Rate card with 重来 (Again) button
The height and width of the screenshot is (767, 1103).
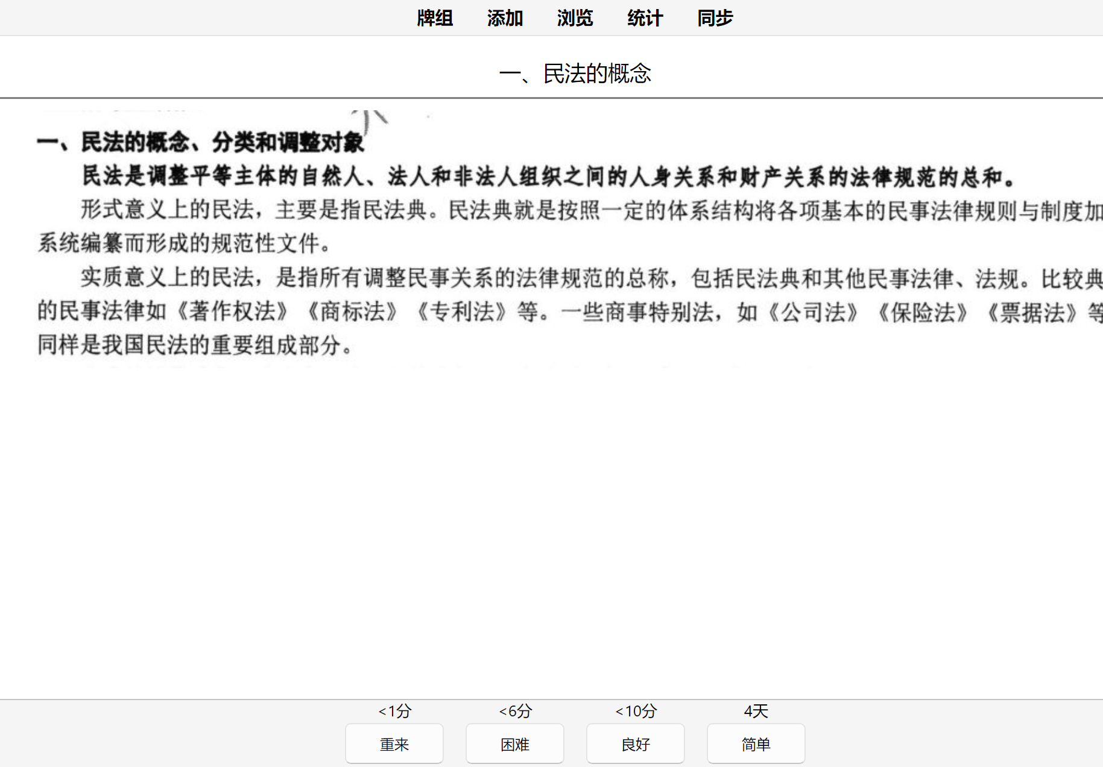click(394, 744)
